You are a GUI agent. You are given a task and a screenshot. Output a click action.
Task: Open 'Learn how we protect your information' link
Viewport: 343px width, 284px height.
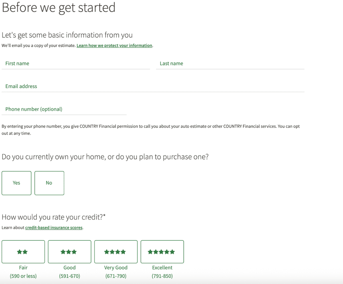tap(114, 46)
